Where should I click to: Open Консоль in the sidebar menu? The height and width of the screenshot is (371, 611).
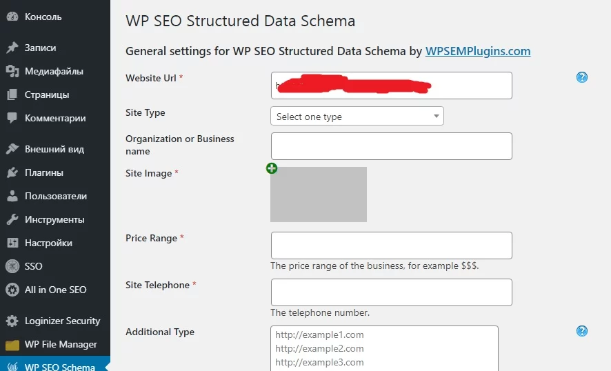[43, 17]
